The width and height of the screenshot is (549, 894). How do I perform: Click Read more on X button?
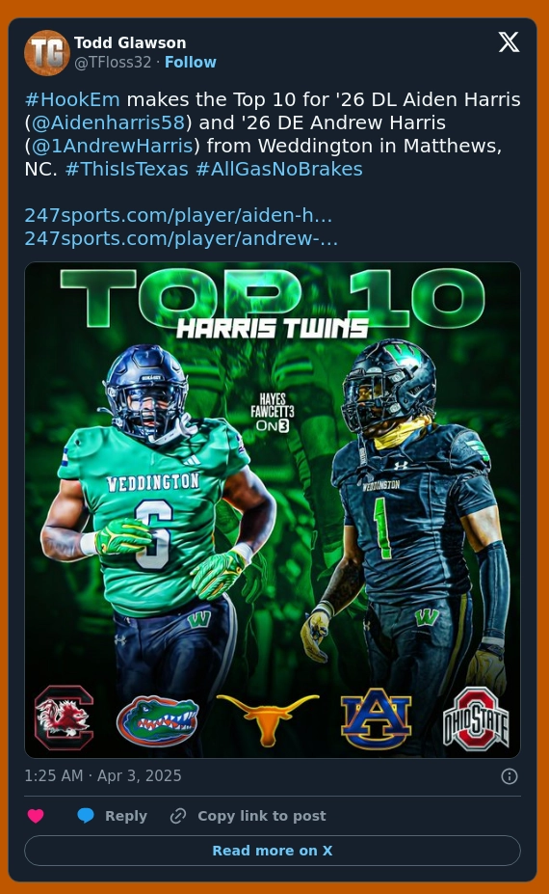(273, 851)
